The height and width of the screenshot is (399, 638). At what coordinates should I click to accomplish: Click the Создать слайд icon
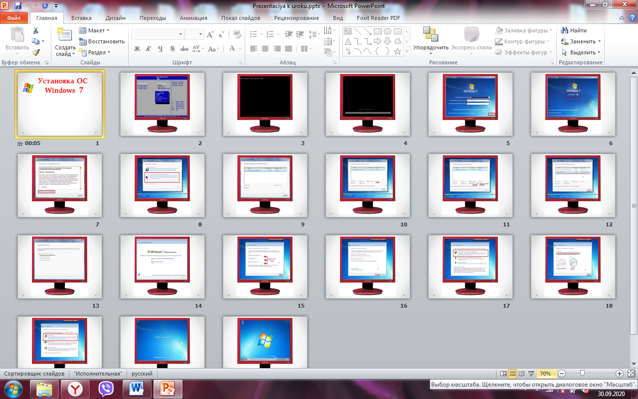point(64,34)
